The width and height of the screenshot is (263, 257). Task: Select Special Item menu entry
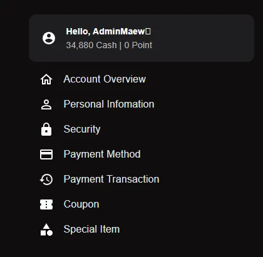91,229
